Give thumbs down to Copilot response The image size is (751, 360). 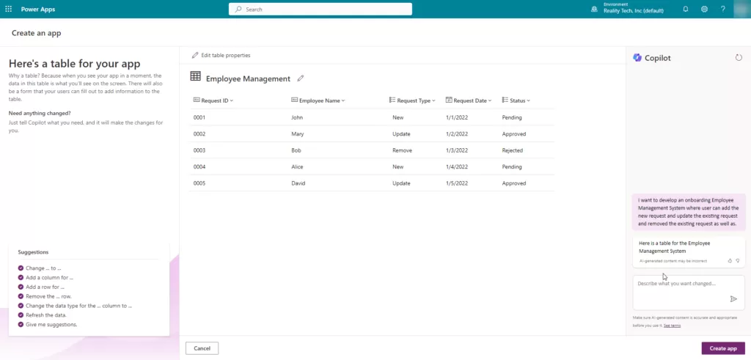point(738,260)
